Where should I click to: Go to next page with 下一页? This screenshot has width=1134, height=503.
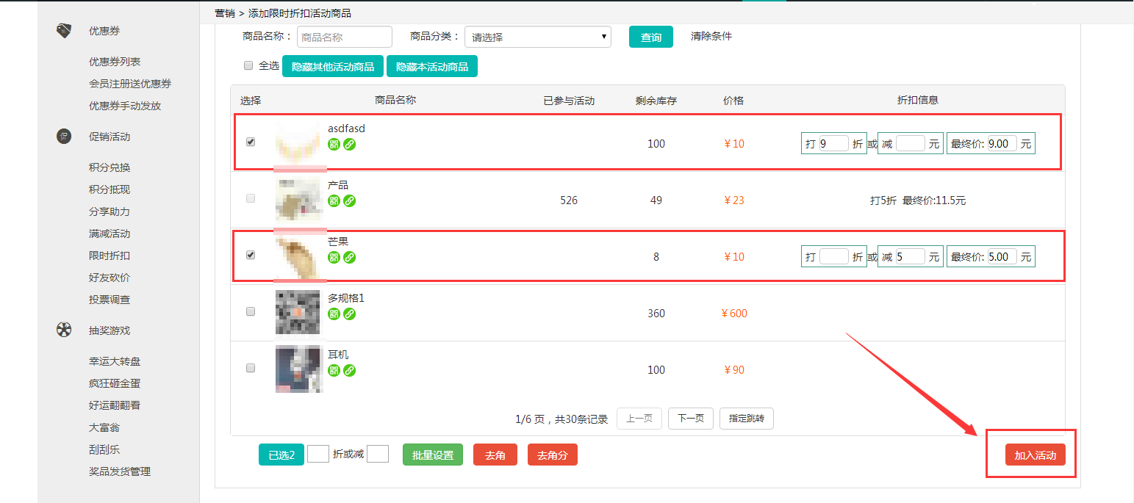click(x=690, y=419)
